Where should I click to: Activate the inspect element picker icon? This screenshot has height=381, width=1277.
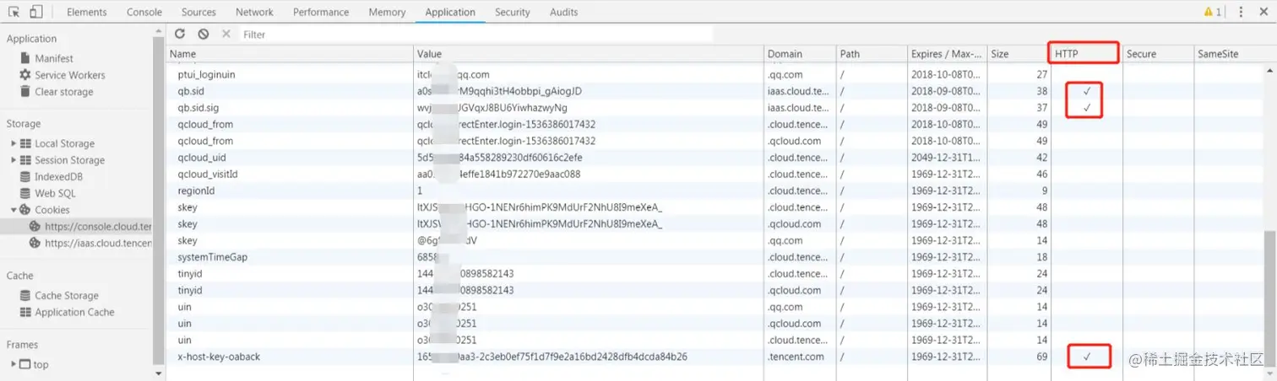pos(14,12)
